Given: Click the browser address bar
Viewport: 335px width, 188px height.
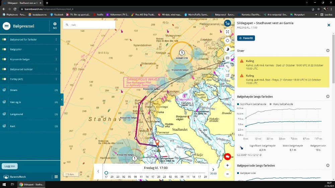Looking at the screenshot, I should click(x=164, y=9).
